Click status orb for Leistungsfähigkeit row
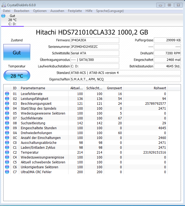Viewport: 185px width, 206px height. pos(7,99)
